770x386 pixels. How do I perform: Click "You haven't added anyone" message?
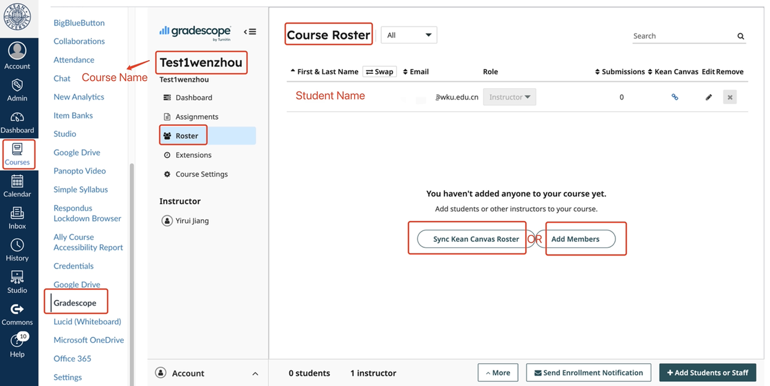[516, 194]
